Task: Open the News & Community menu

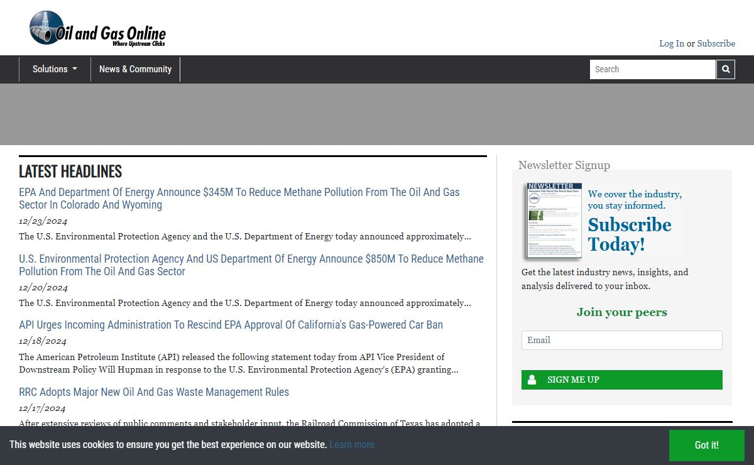Action: [x=135, y=69]
